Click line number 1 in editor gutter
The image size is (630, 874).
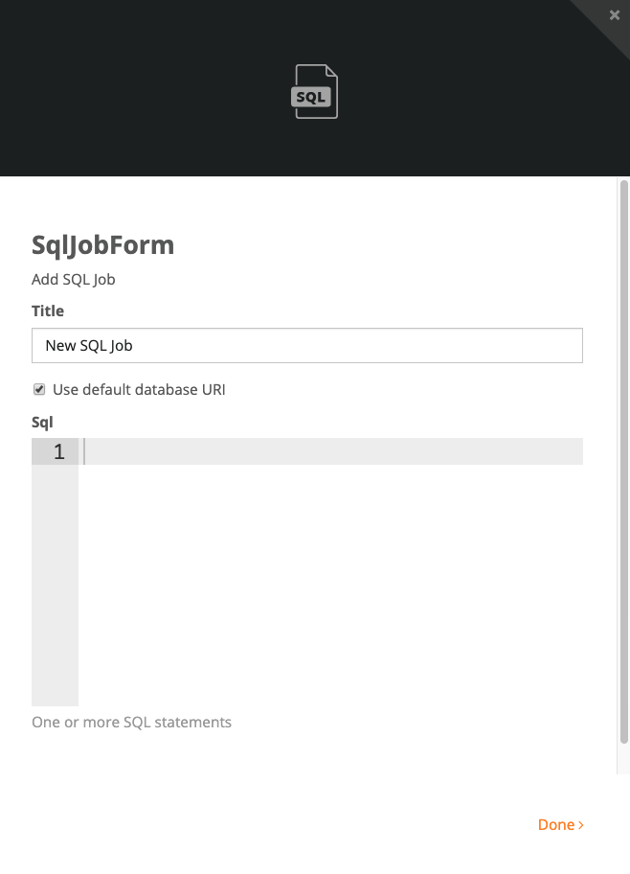coord(58,451)
